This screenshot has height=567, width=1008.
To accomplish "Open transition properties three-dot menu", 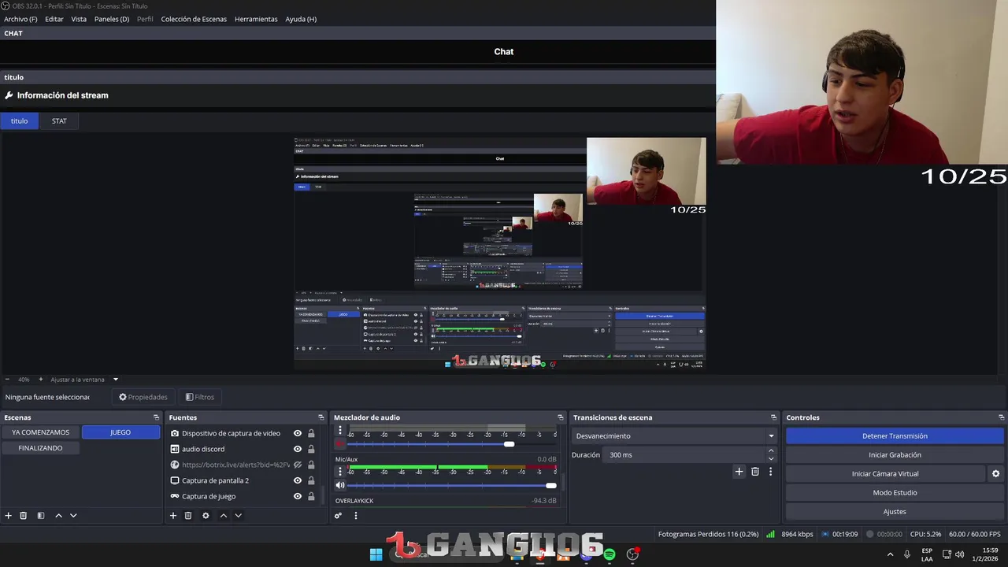I will (770, 472).
